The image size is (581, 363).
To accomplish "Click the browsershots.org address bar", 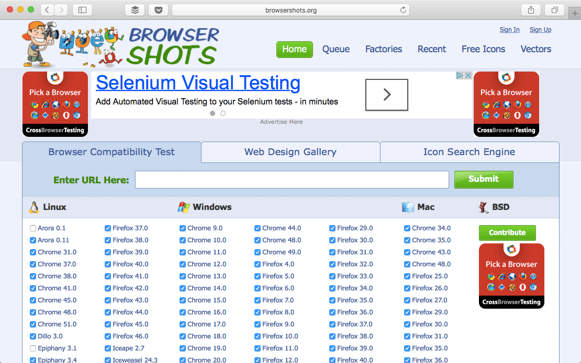I will click(291, 10).
